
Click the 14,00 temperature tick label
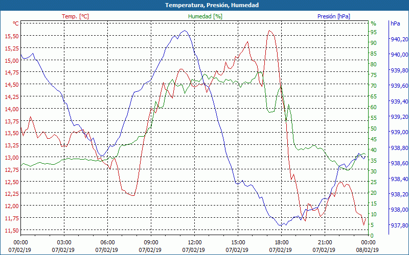coord(12,109)
